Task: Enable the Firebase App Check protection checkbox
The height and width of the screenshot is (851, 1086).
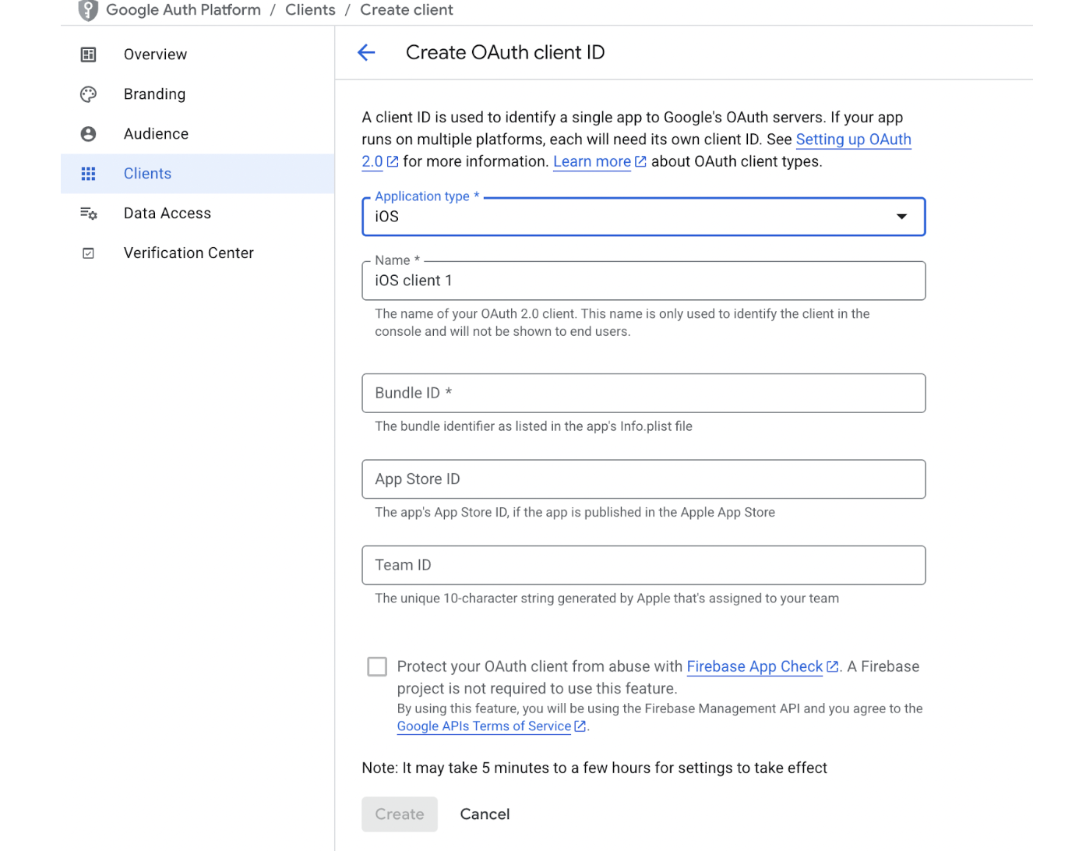Action: pyautogui.click(x=377, y=666)
